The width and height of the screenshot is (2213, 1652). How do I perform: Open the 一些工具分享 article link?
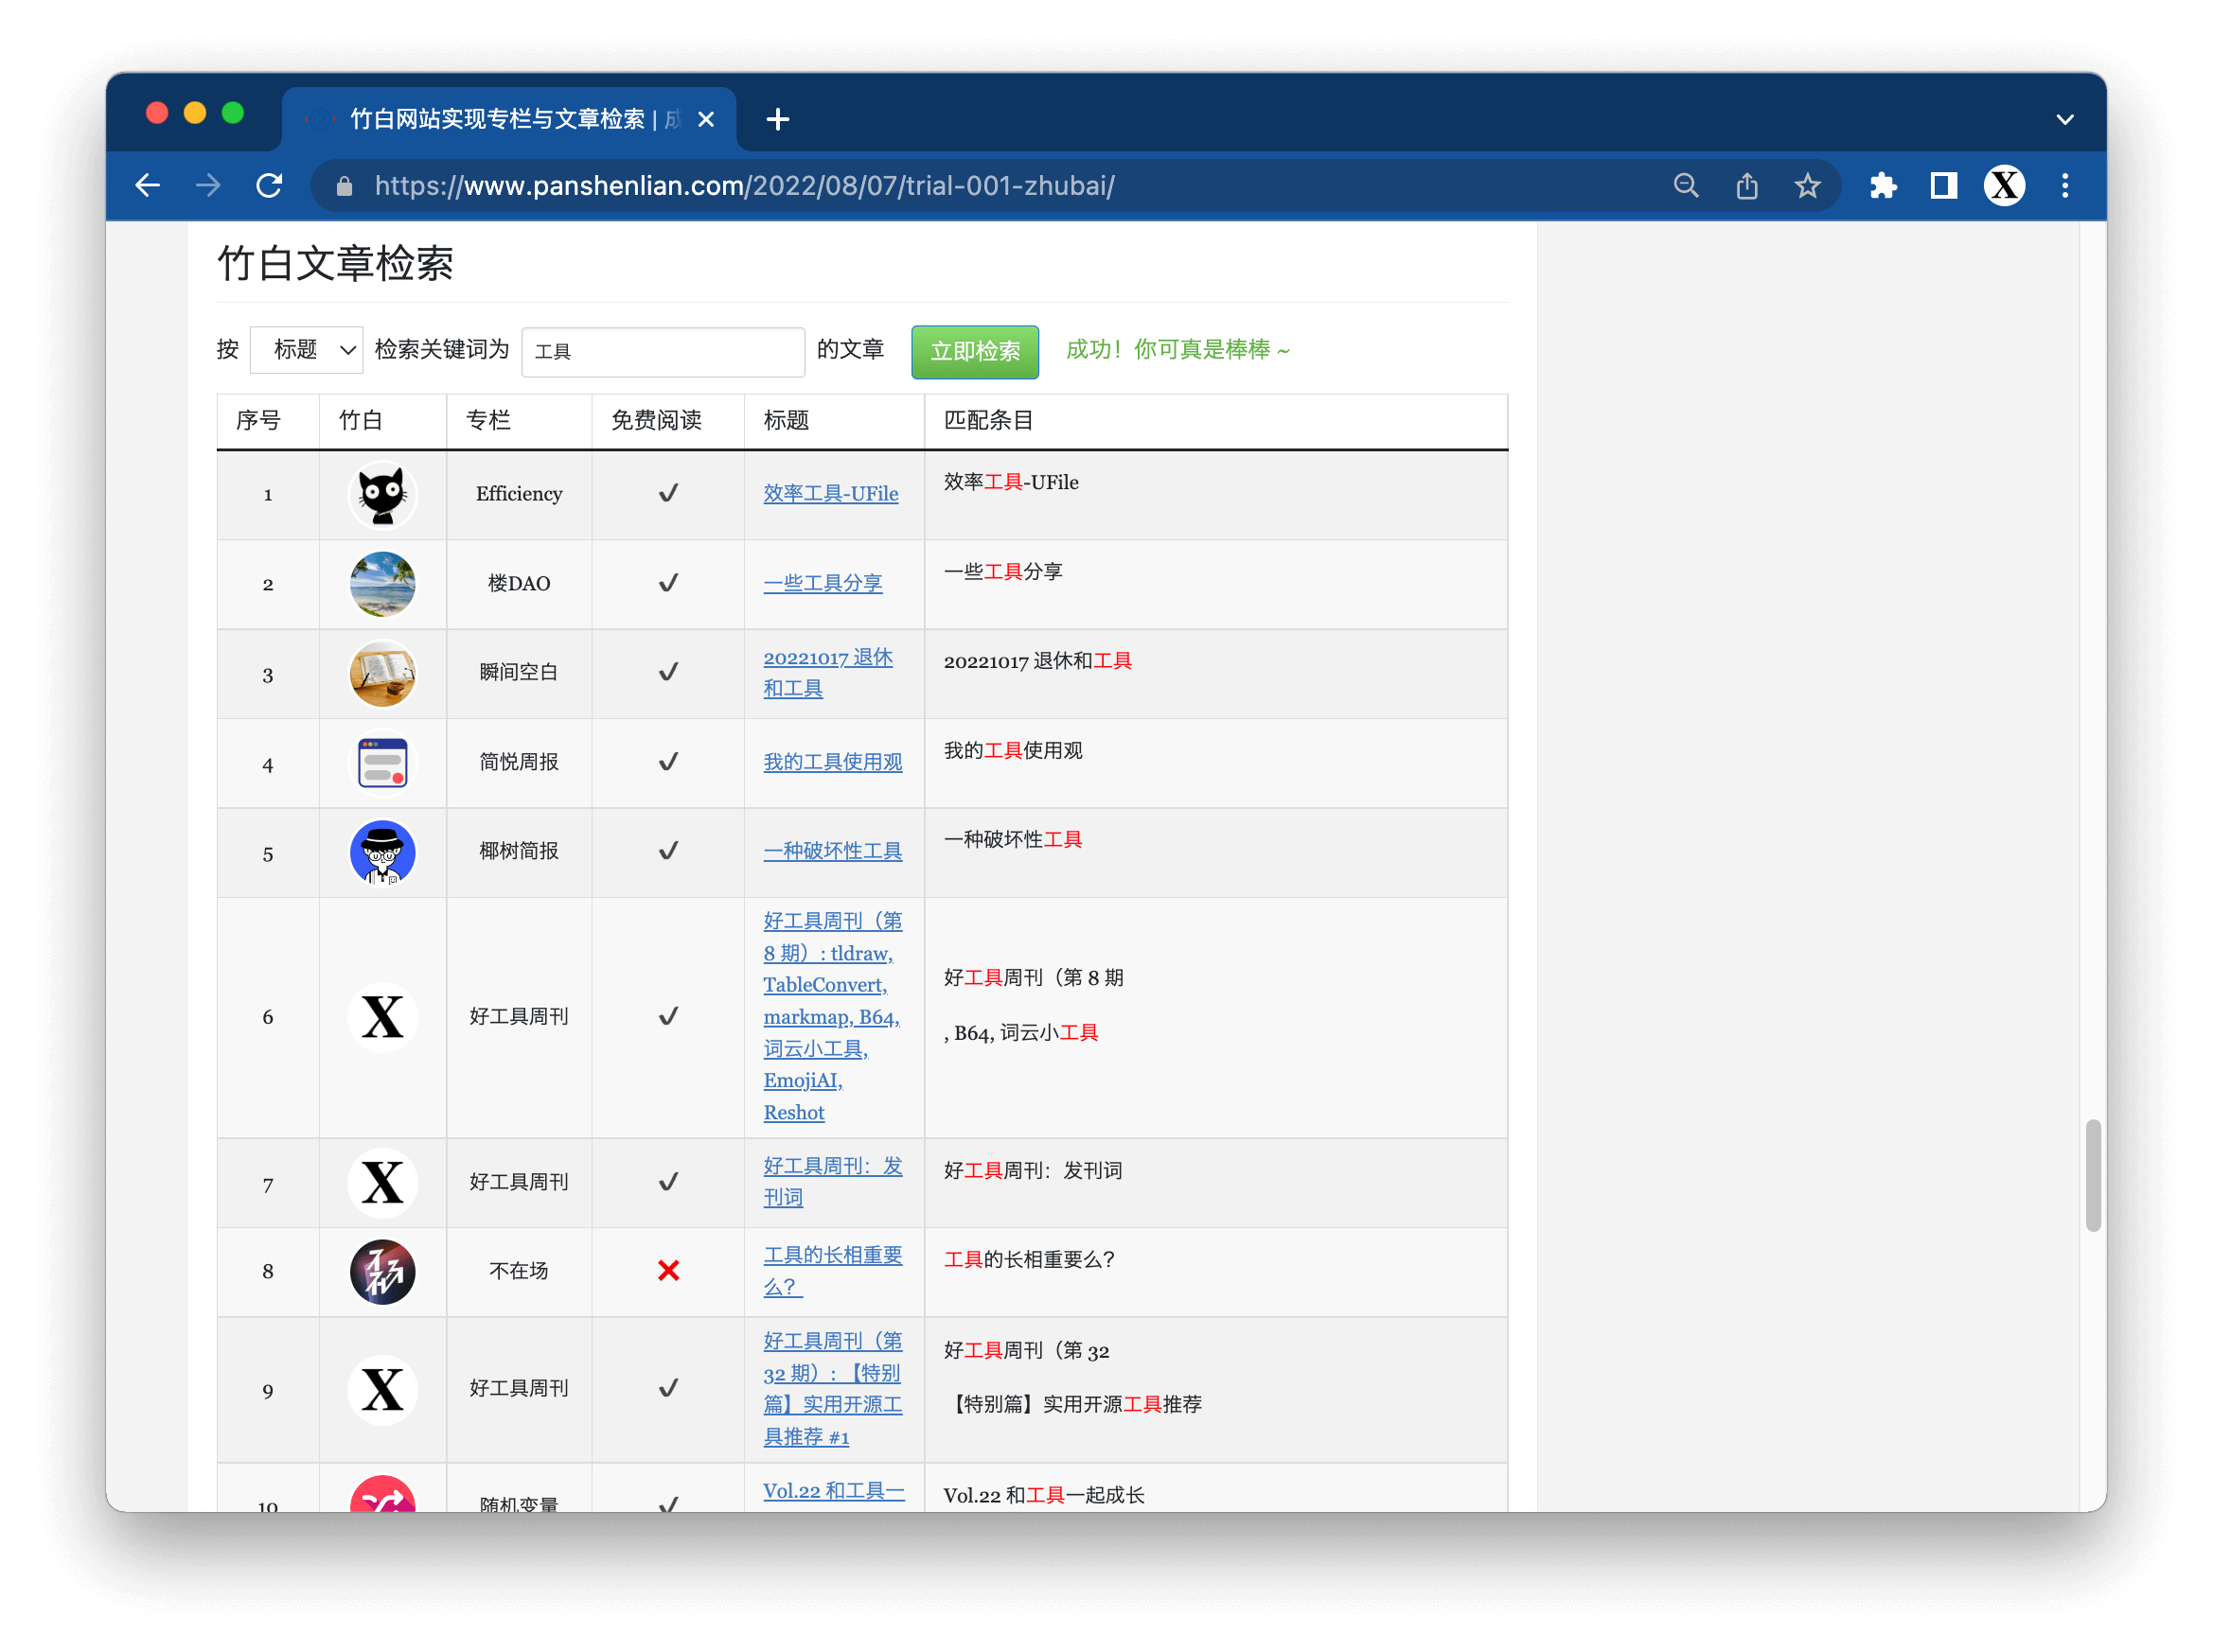[823, 583]
